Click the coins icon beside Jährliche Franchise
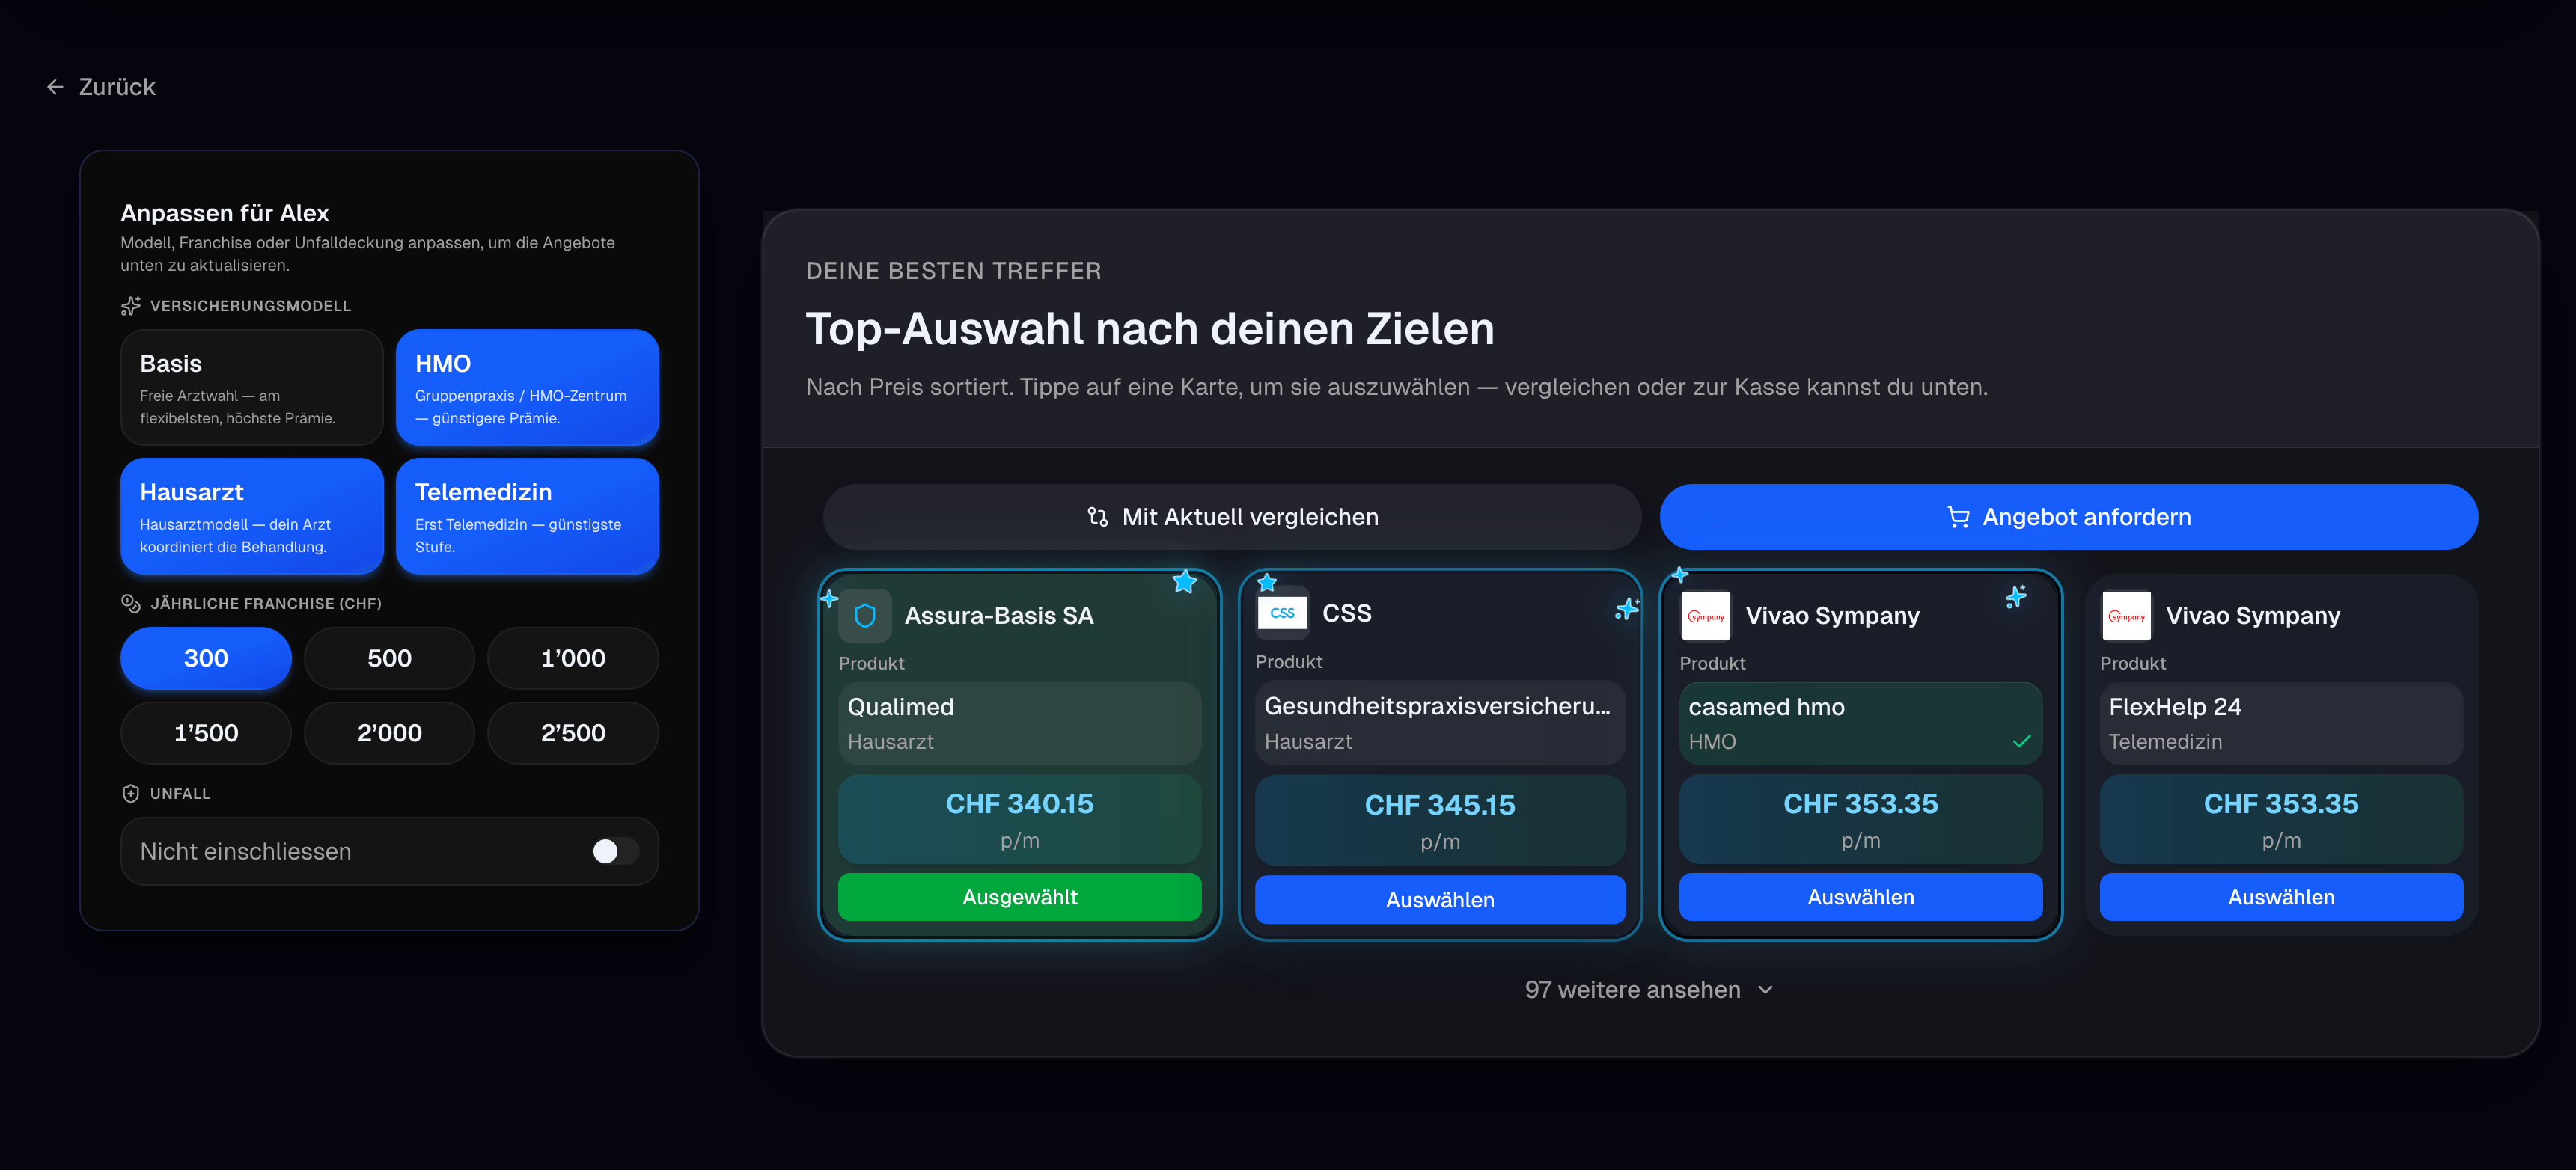2576x1170 pixels. 130,604
